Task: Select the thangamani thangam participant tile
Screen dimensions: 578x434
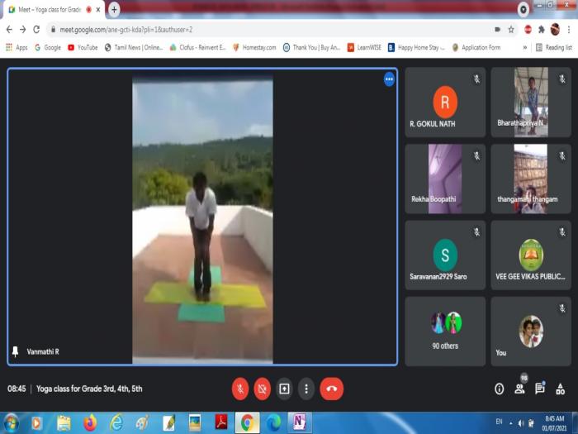Action: click(531, 179)
